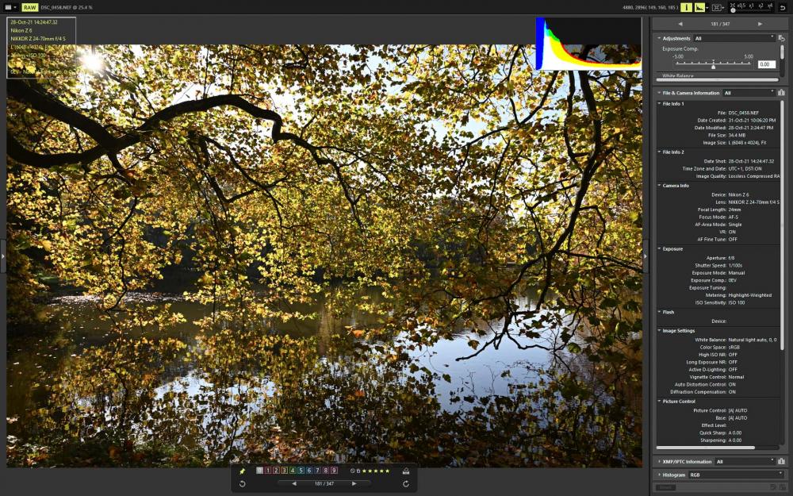Click the undo arrow in the top toolbar
Viewport: 793px width, 496px height.
(783, 7)
